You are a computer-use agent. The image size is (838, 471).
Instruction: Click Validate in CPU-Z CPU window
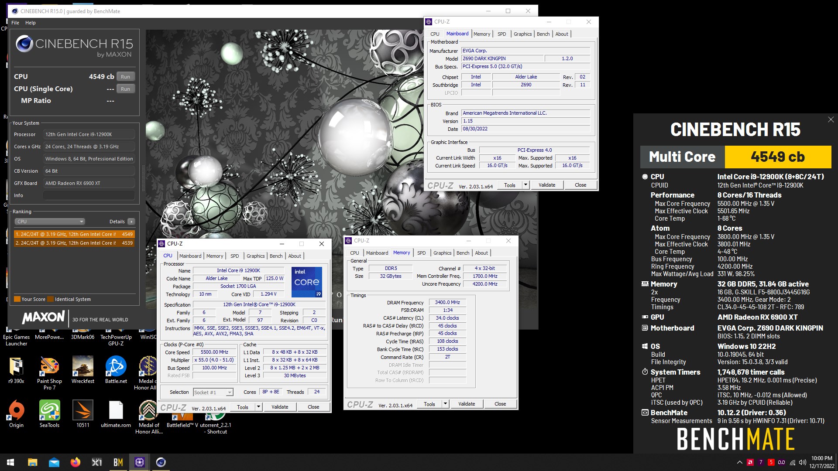280,407
